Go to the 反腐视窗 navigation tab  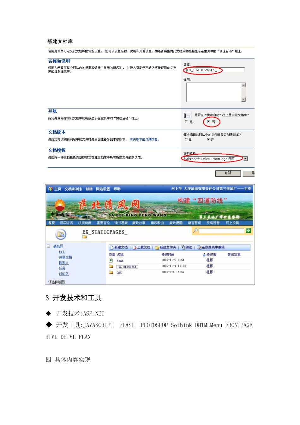click(213, 223)
